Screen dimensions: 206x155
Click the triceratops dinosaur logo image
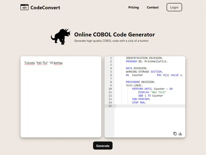61,36
